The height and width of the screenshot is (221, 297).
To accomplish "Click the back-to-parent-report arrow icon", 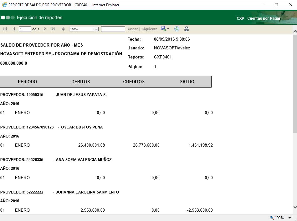I will 63,29.
